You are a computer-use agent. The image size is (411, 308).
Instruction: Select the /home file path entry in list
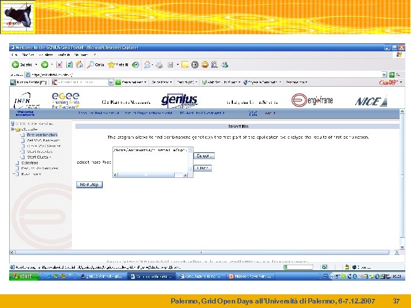point(150,150)
